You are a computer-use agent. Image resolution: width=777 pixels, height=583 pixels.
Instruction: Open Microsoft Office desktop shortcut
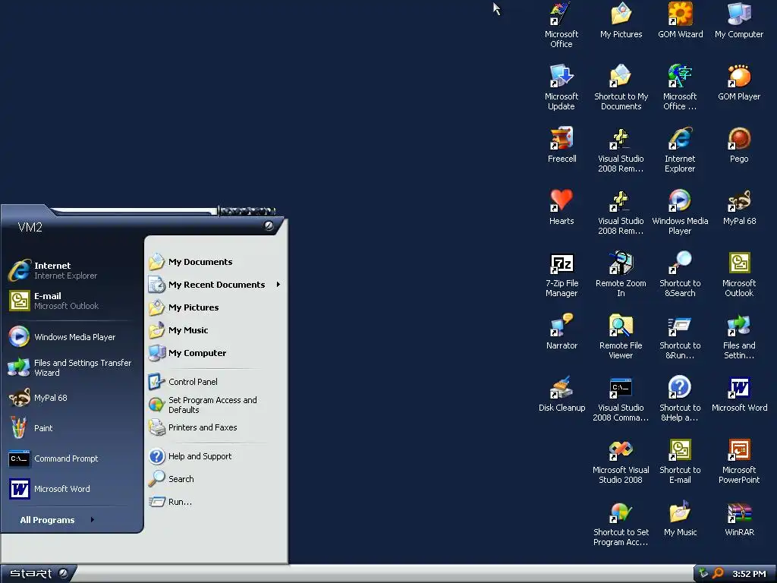562,25
